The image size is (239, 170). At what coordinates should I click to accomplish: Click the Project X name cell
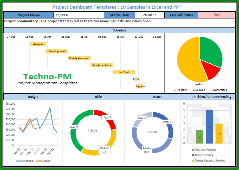[78, 15]
